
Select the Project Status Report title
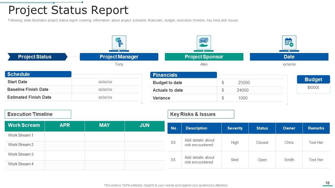pos(68,10)
